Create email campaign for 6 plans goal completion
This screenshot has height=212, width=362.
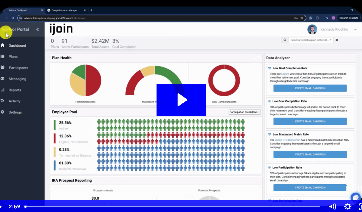(310, 88)
